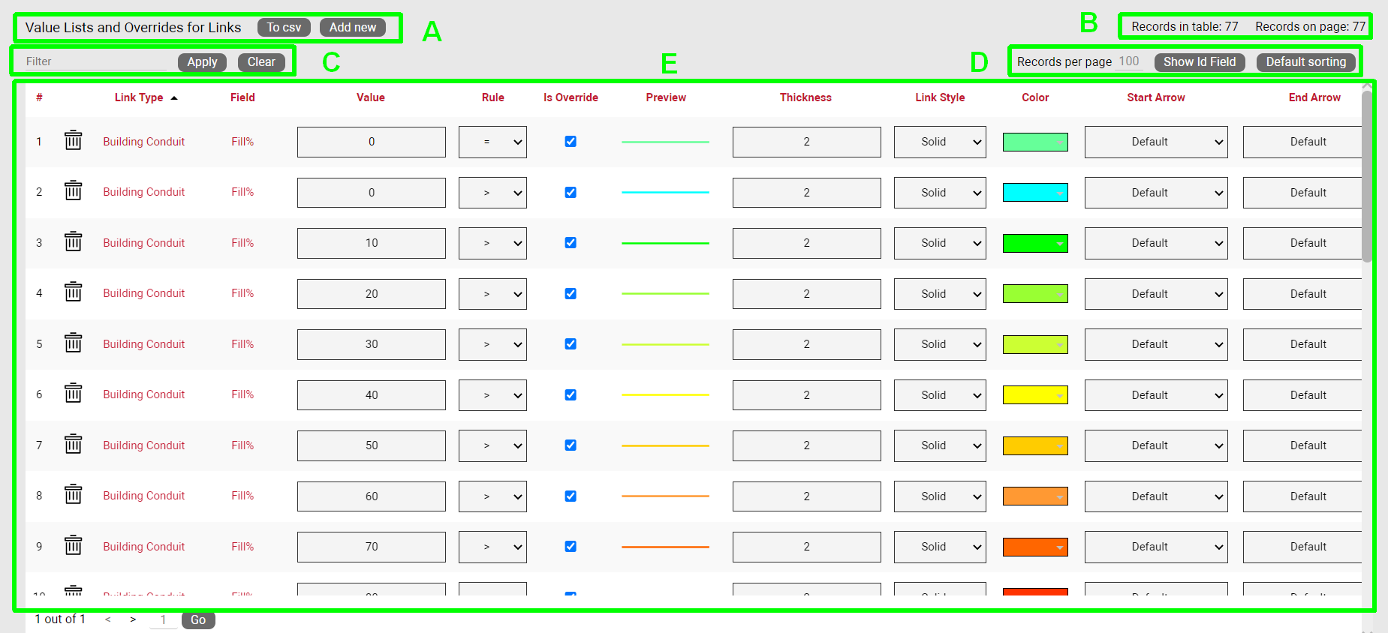Viewport: 1388px width, 633px height.
Task: Sort by the Thickness column header
Action: coord(805,97)
